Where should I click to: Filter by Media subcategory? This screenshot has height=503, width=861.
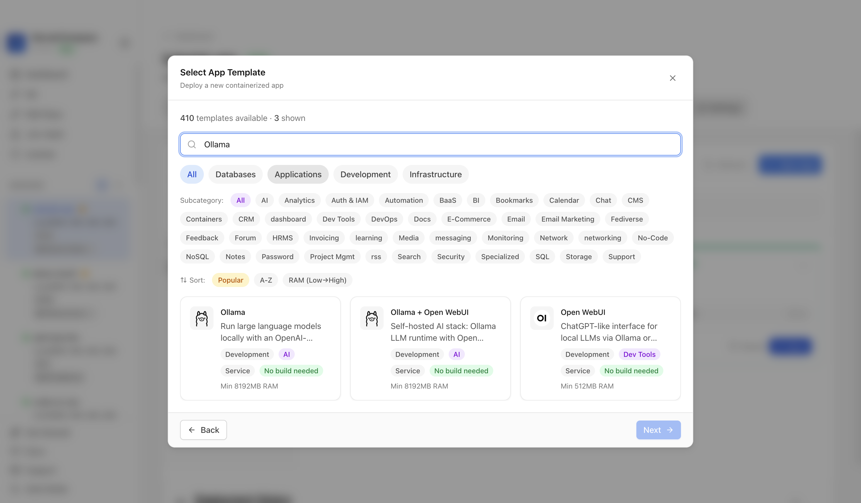tap(409, 238)
